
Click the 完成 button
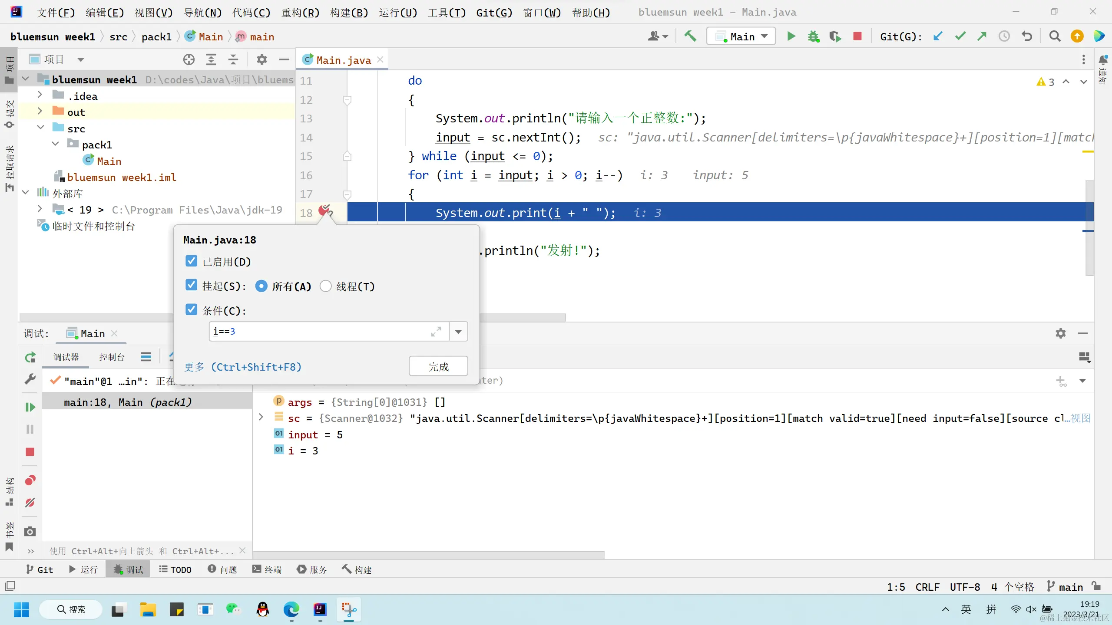click(x=438, y=367)
